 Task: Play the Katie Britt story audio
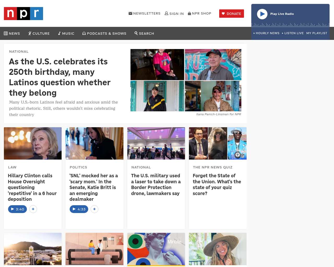coord(79,209)
